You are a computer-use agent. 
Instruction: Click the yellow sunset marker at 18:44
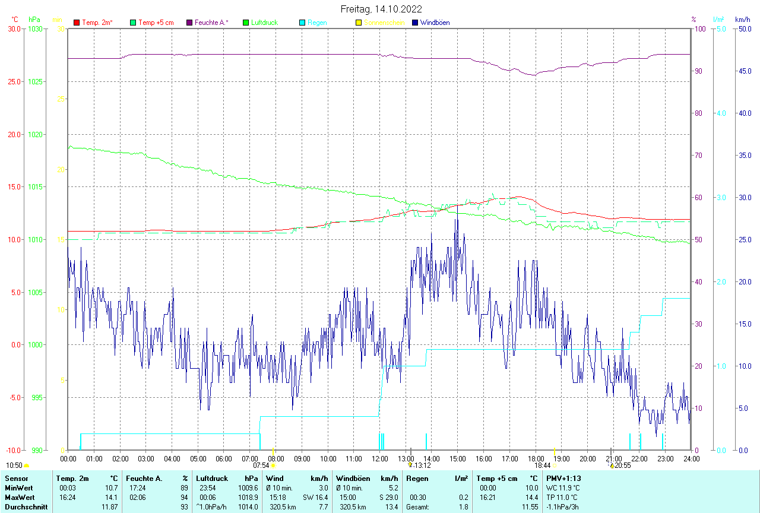click(x=555, y=465)
